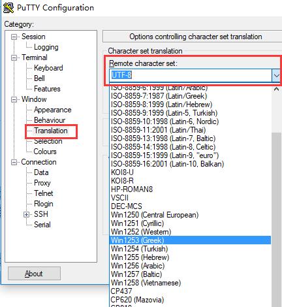Click the About button
This screenshot has height=307, width=282.
point(34,274)
